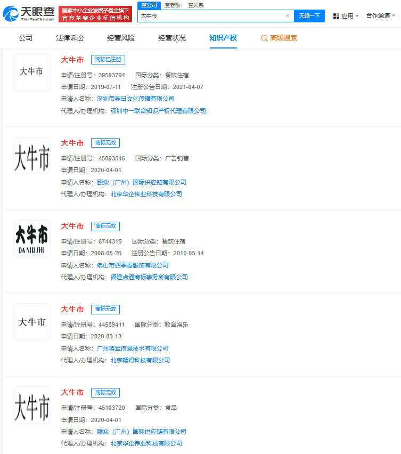Screen dimensions: 401x454
Task: Open the DA NIU SHI trademark thumbnail
Action: (x=32, y=239)
